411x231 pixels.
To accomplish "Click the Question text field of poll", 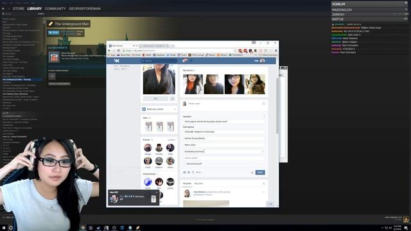I will click(x=224, y=121).
